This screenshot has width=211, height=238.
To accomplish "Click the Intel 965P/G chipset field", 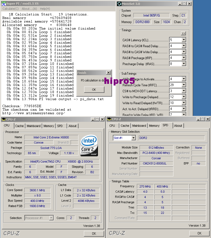I will (151, 15).
